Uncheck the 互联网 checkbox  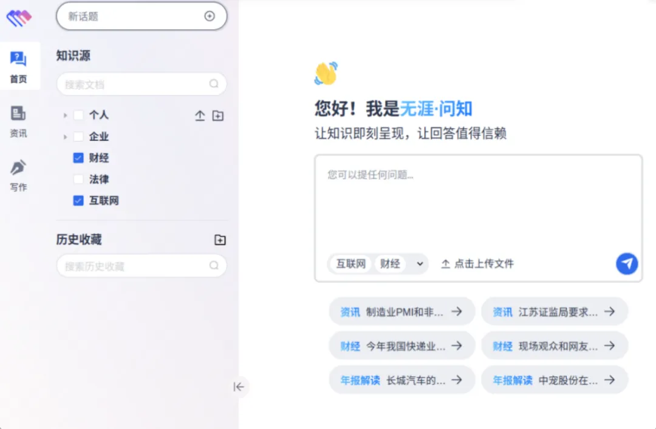78,201
